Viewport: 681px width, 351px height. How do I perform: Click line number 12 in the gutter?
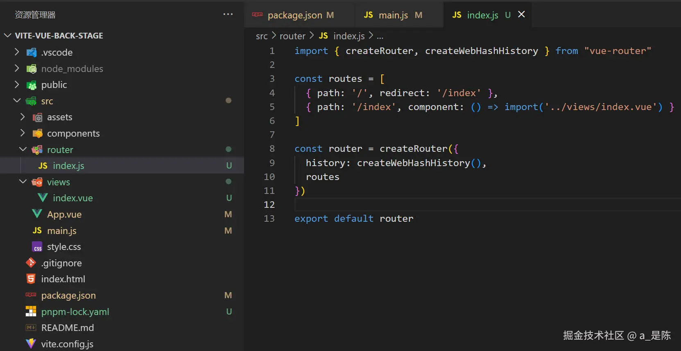pyautogui.click(x=269, y=205)
